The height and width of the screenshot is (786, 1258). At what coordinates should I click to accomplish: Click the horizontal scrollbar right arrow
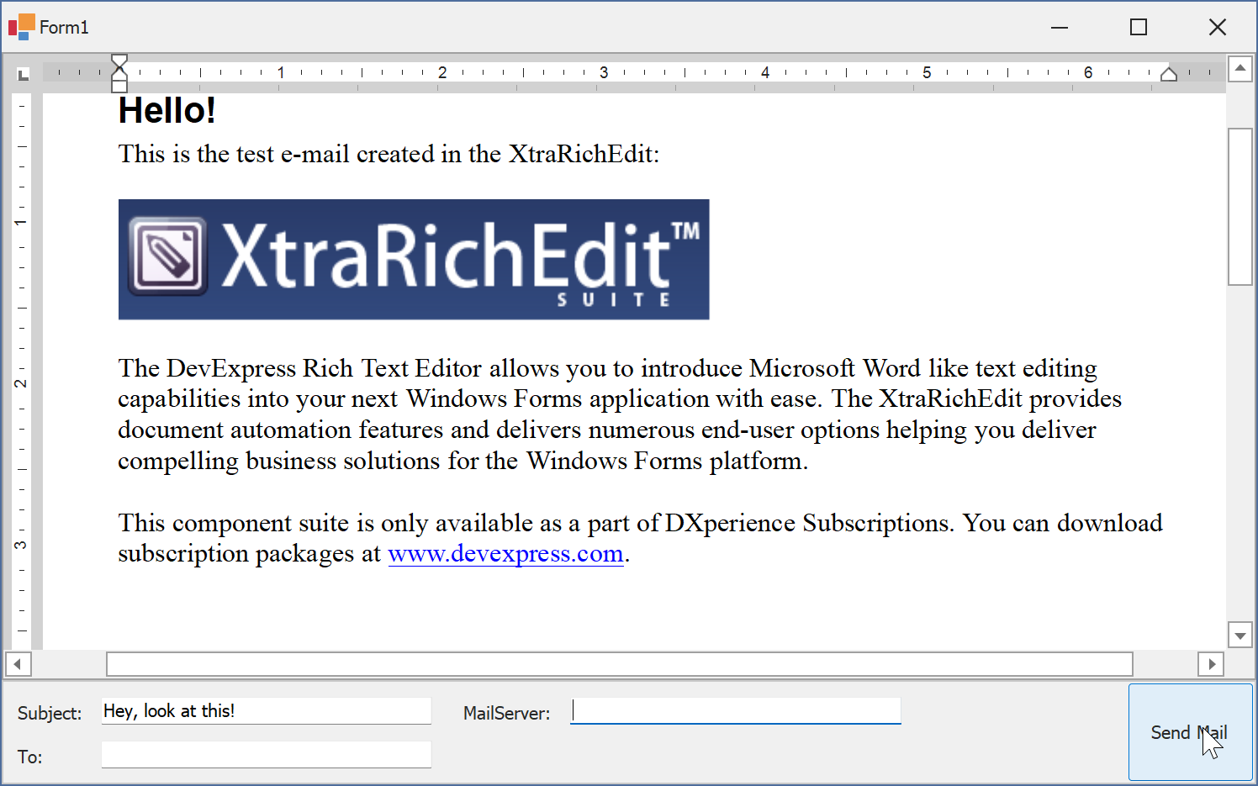pos(1211,664)
